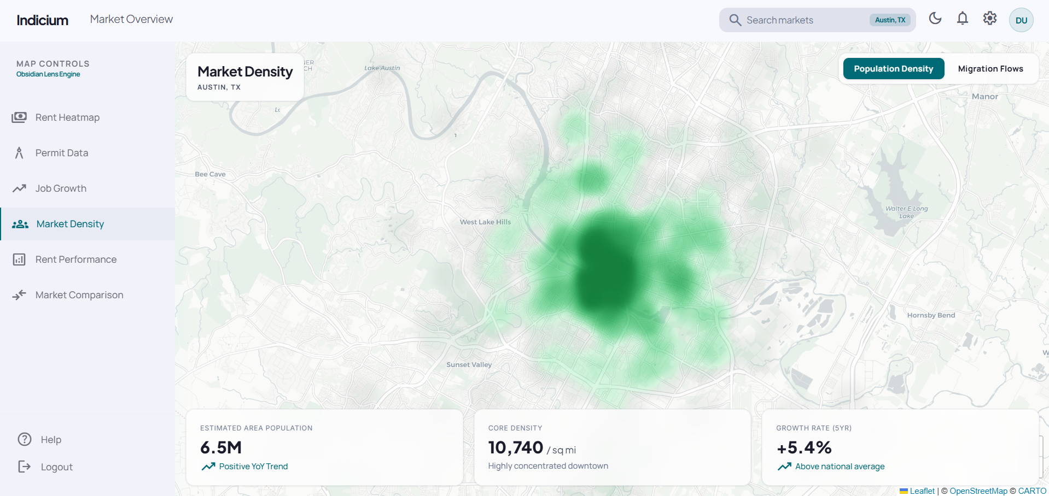Click the Permit Data compass icon
Screen dimensions: 1049x496
pyautogui.click(x=19, y=153)
